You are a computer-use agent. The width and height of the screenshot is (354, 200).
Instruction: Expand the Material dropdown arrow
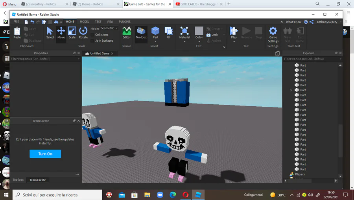point(184,42)
